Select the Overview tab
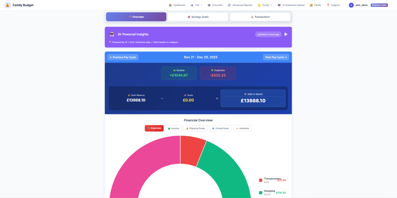Image resolution: width=397 pixels, height=198 pixels. click(x=136, y=17)
